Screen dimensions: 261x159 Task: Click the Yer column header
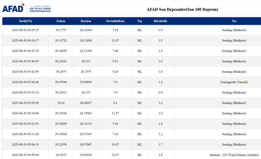234,21
